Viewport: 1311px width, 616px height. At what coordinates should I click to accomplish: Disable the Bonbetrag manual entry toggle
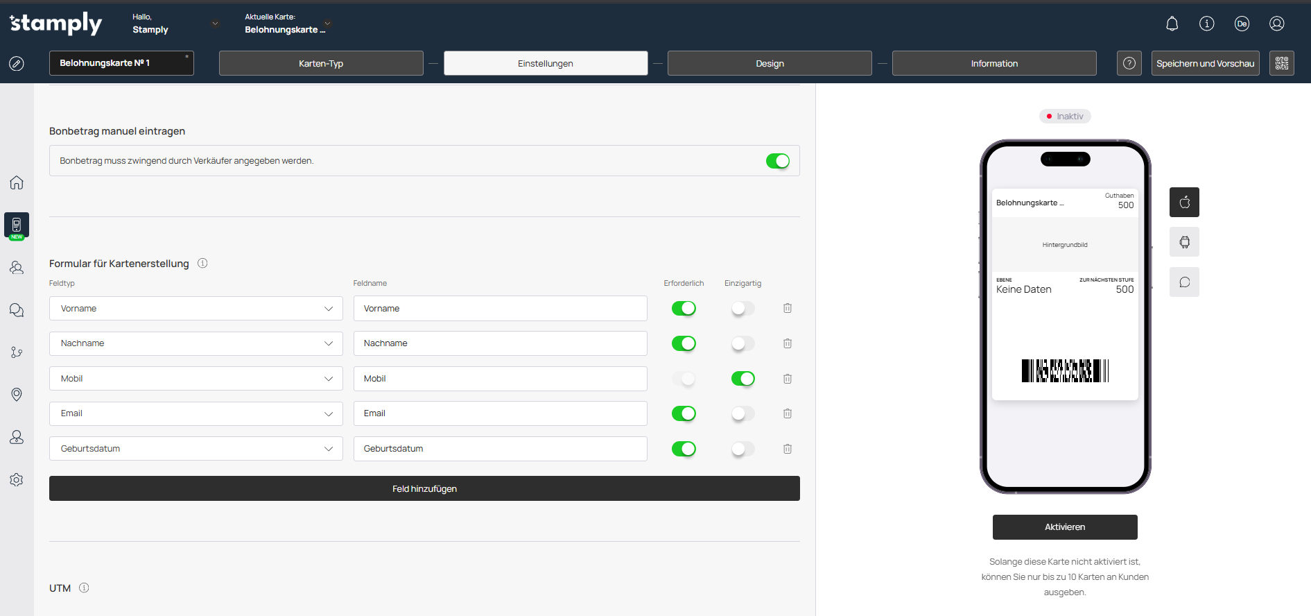[777, 161]
